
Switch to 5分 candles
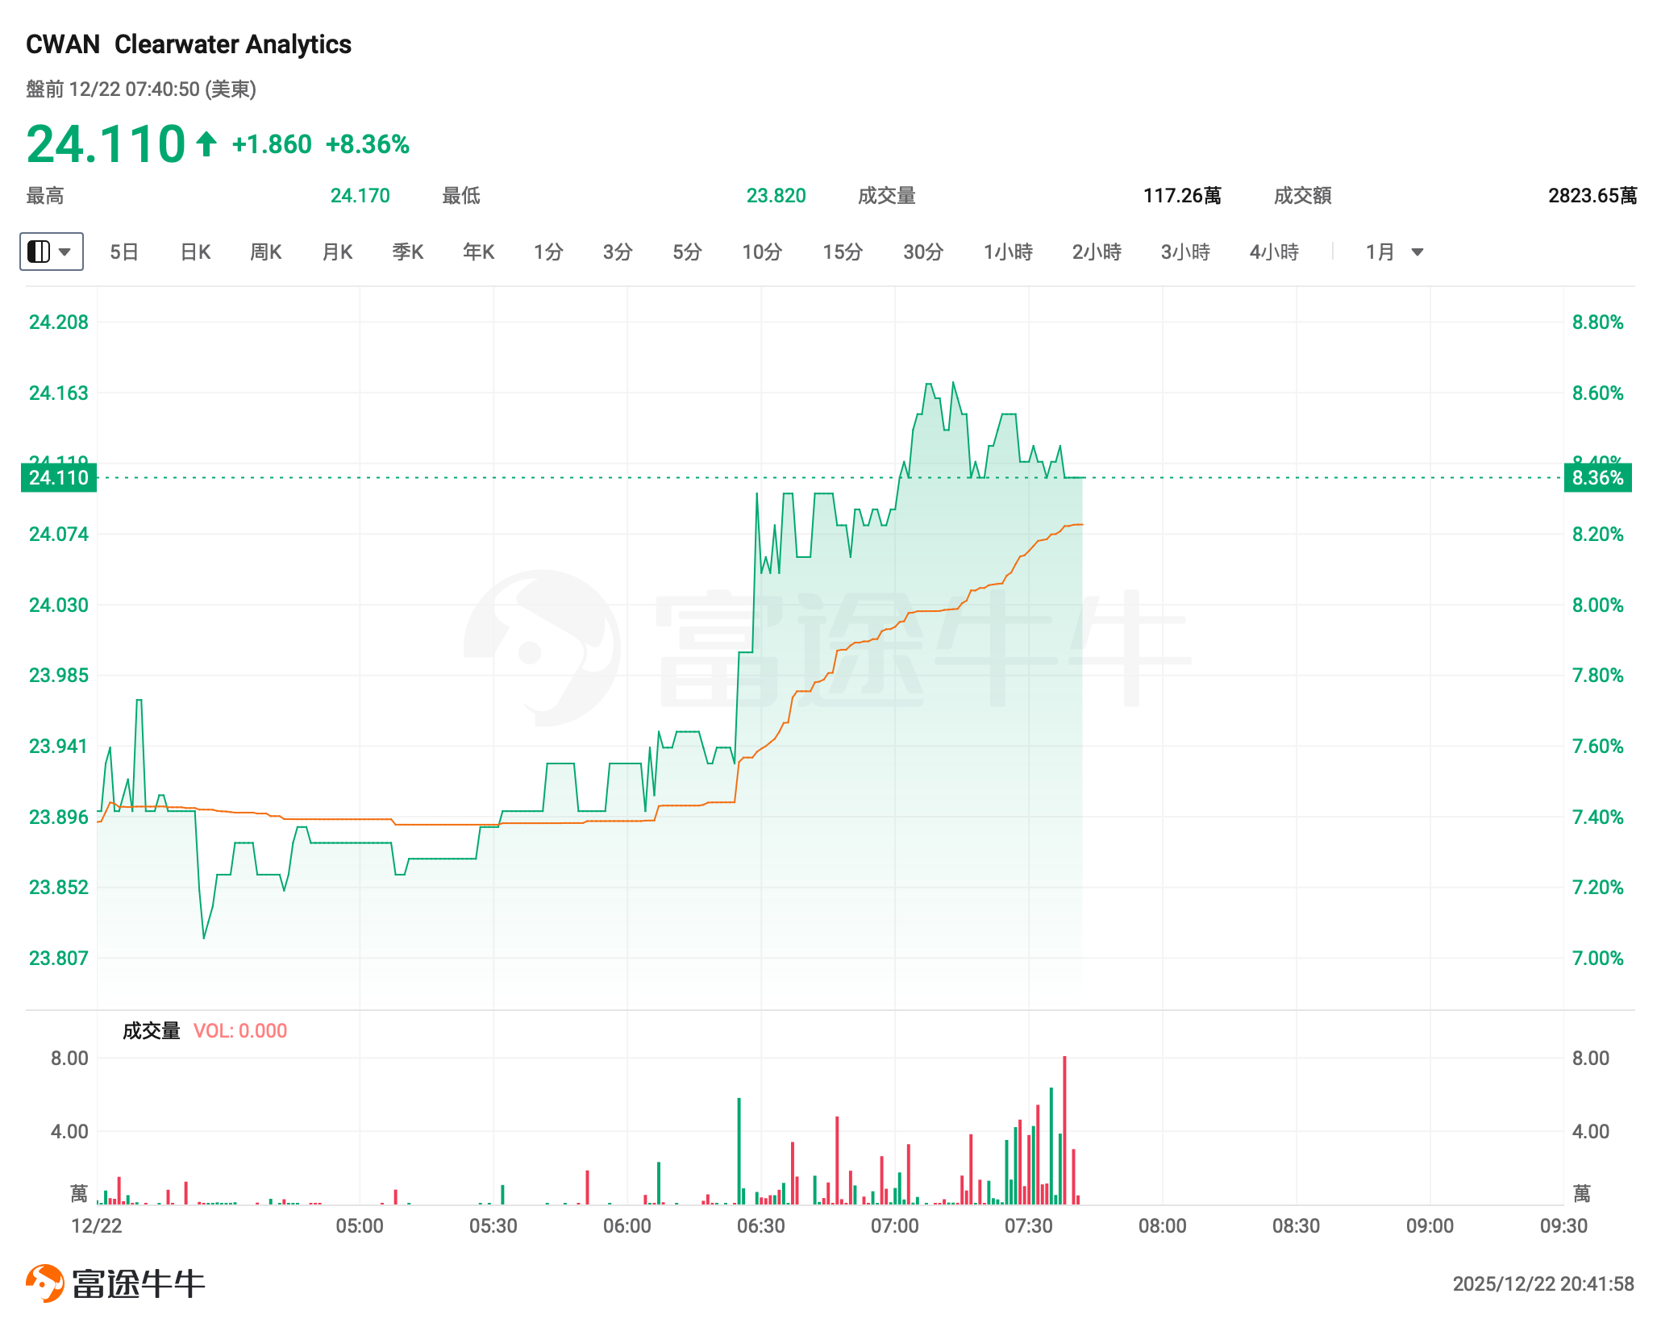(x=687, y=252)
